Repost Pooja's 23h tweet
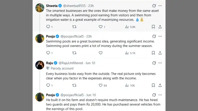The width and height of the screenshot is (198, 111). click(x=74, y=53)
